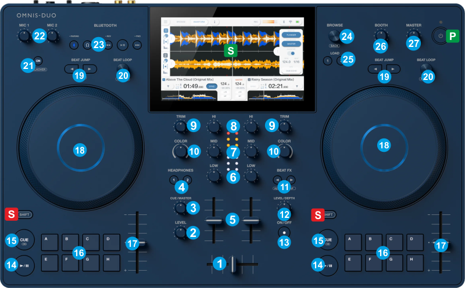Image resolution: width=465 pixels, height=288 pixels.
Task: Select the Waveform tab on touchscreen
Action: tap(200, 21)
